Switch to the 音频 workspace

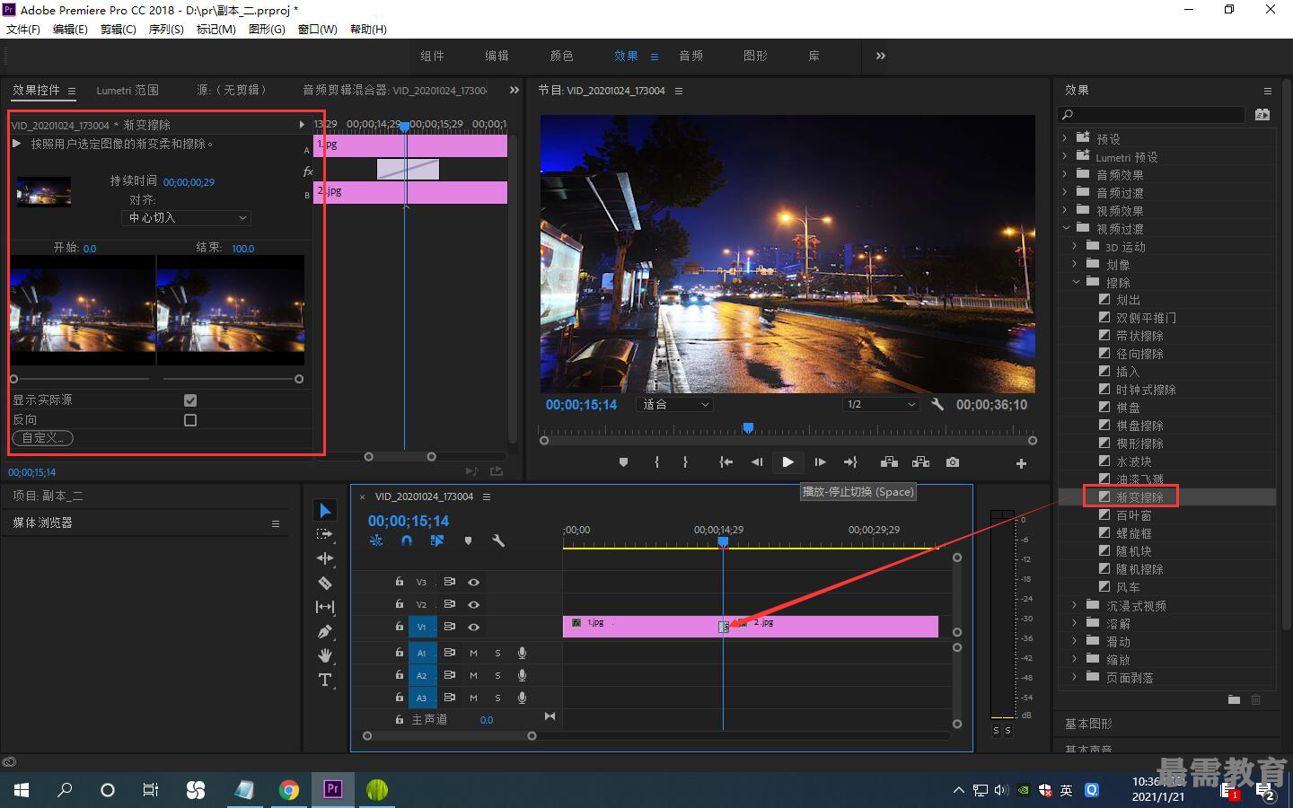(690, 56)
